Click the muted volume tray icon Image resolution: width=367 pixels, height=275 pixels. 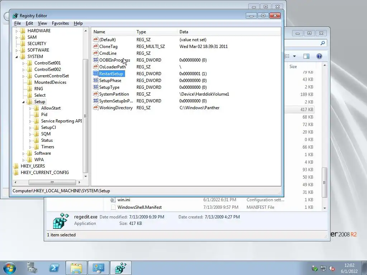[332, 268]
